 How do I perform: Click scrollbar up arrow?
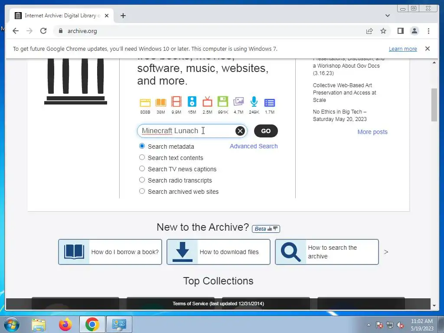click(434, 62)
